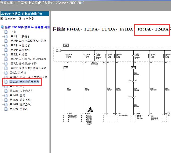
Task: Open the 序言 tree item
Action: pos(13,32)
